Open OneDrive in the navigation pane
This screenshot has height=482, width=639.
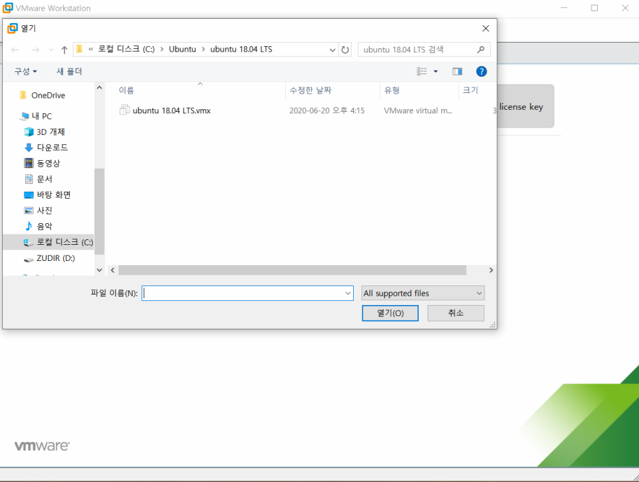[x=48, y=95]
